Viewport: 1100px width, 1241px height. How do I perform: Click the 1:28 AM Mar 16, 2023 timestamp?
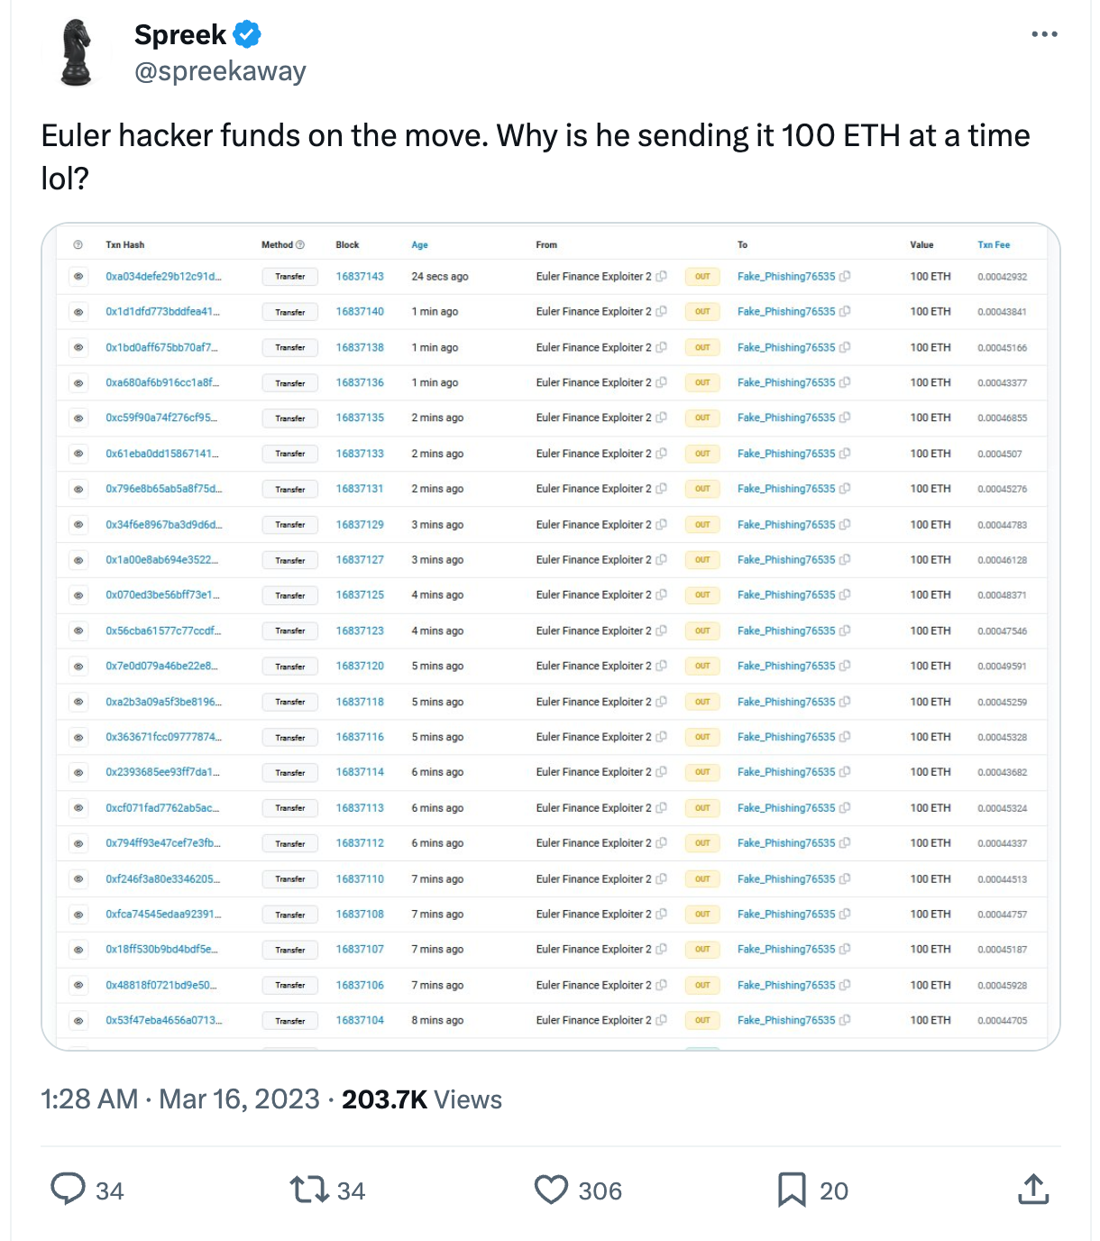tap(180, 1099)
